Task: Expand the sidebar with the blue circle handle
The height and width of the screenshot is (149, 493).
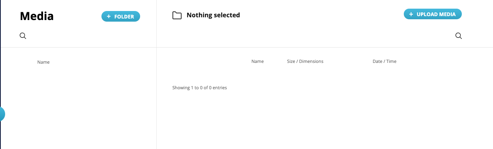Action: pos(2,114)
